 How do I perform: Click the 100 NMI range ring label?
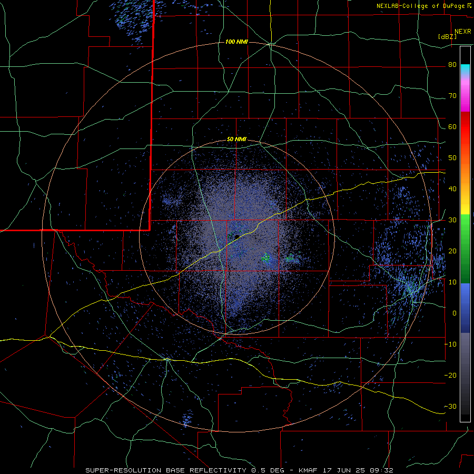pos(236,42)
